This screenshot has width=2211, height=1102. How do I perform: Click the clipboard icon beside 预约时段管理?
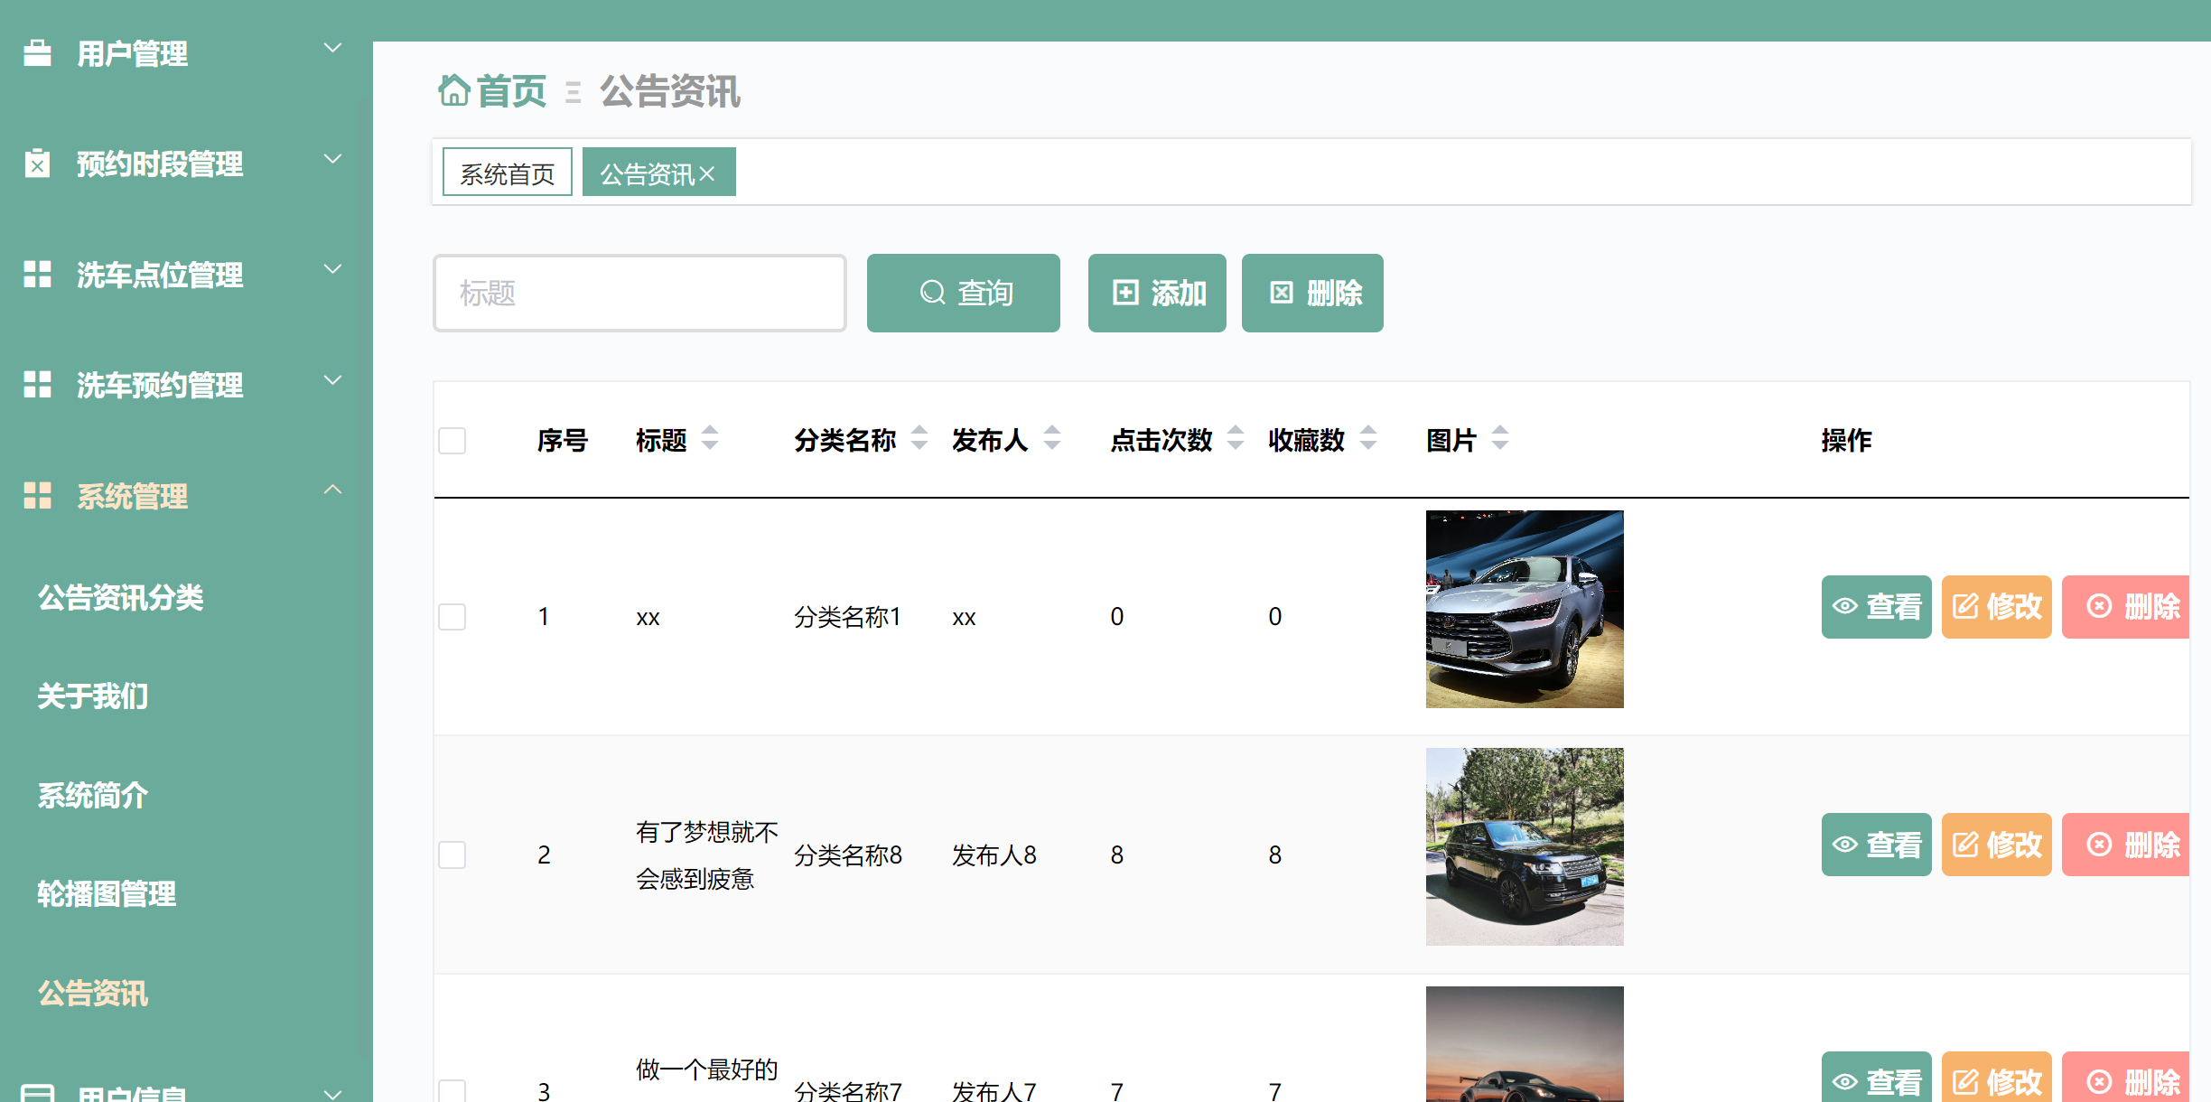(x=37, y=163)
